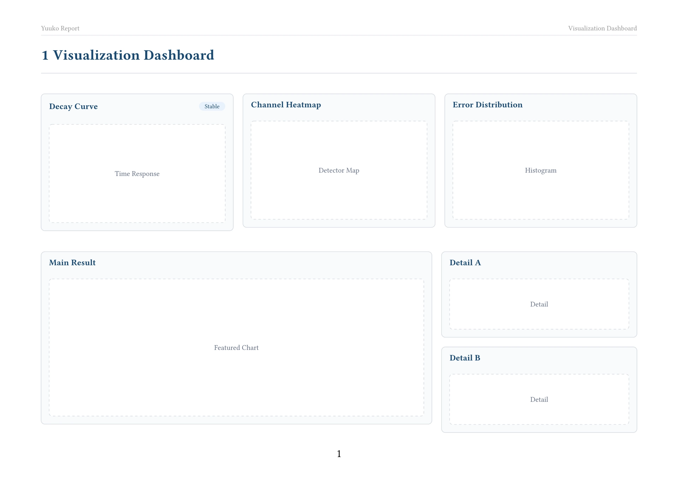Click the Detail B heading
This screenshot has height=480, width=678.
click(465, 358)
